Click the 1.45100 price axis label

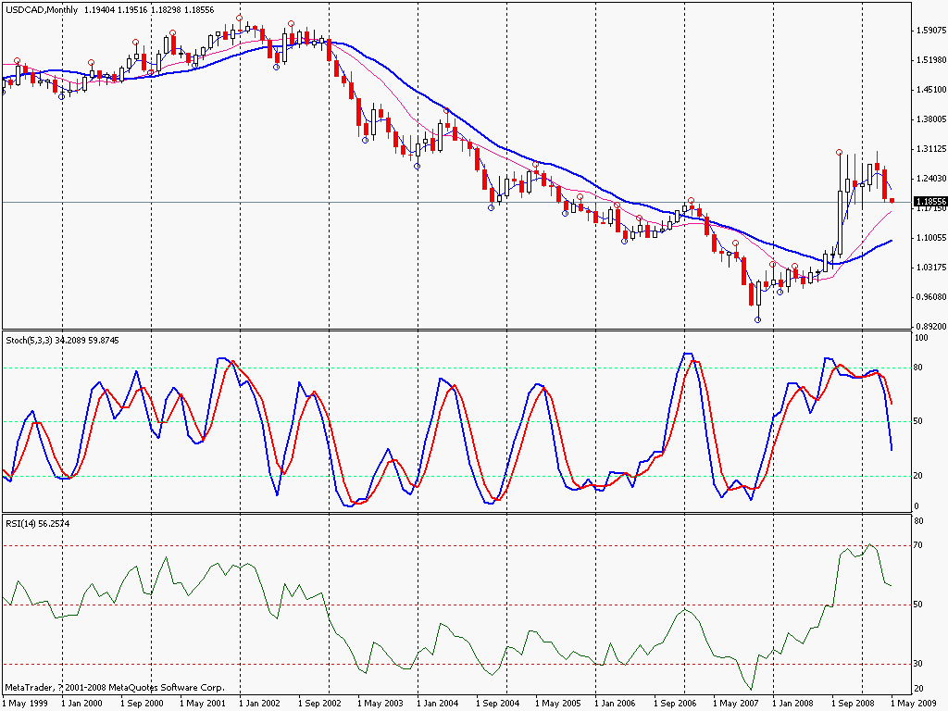[x=931, y=90]
